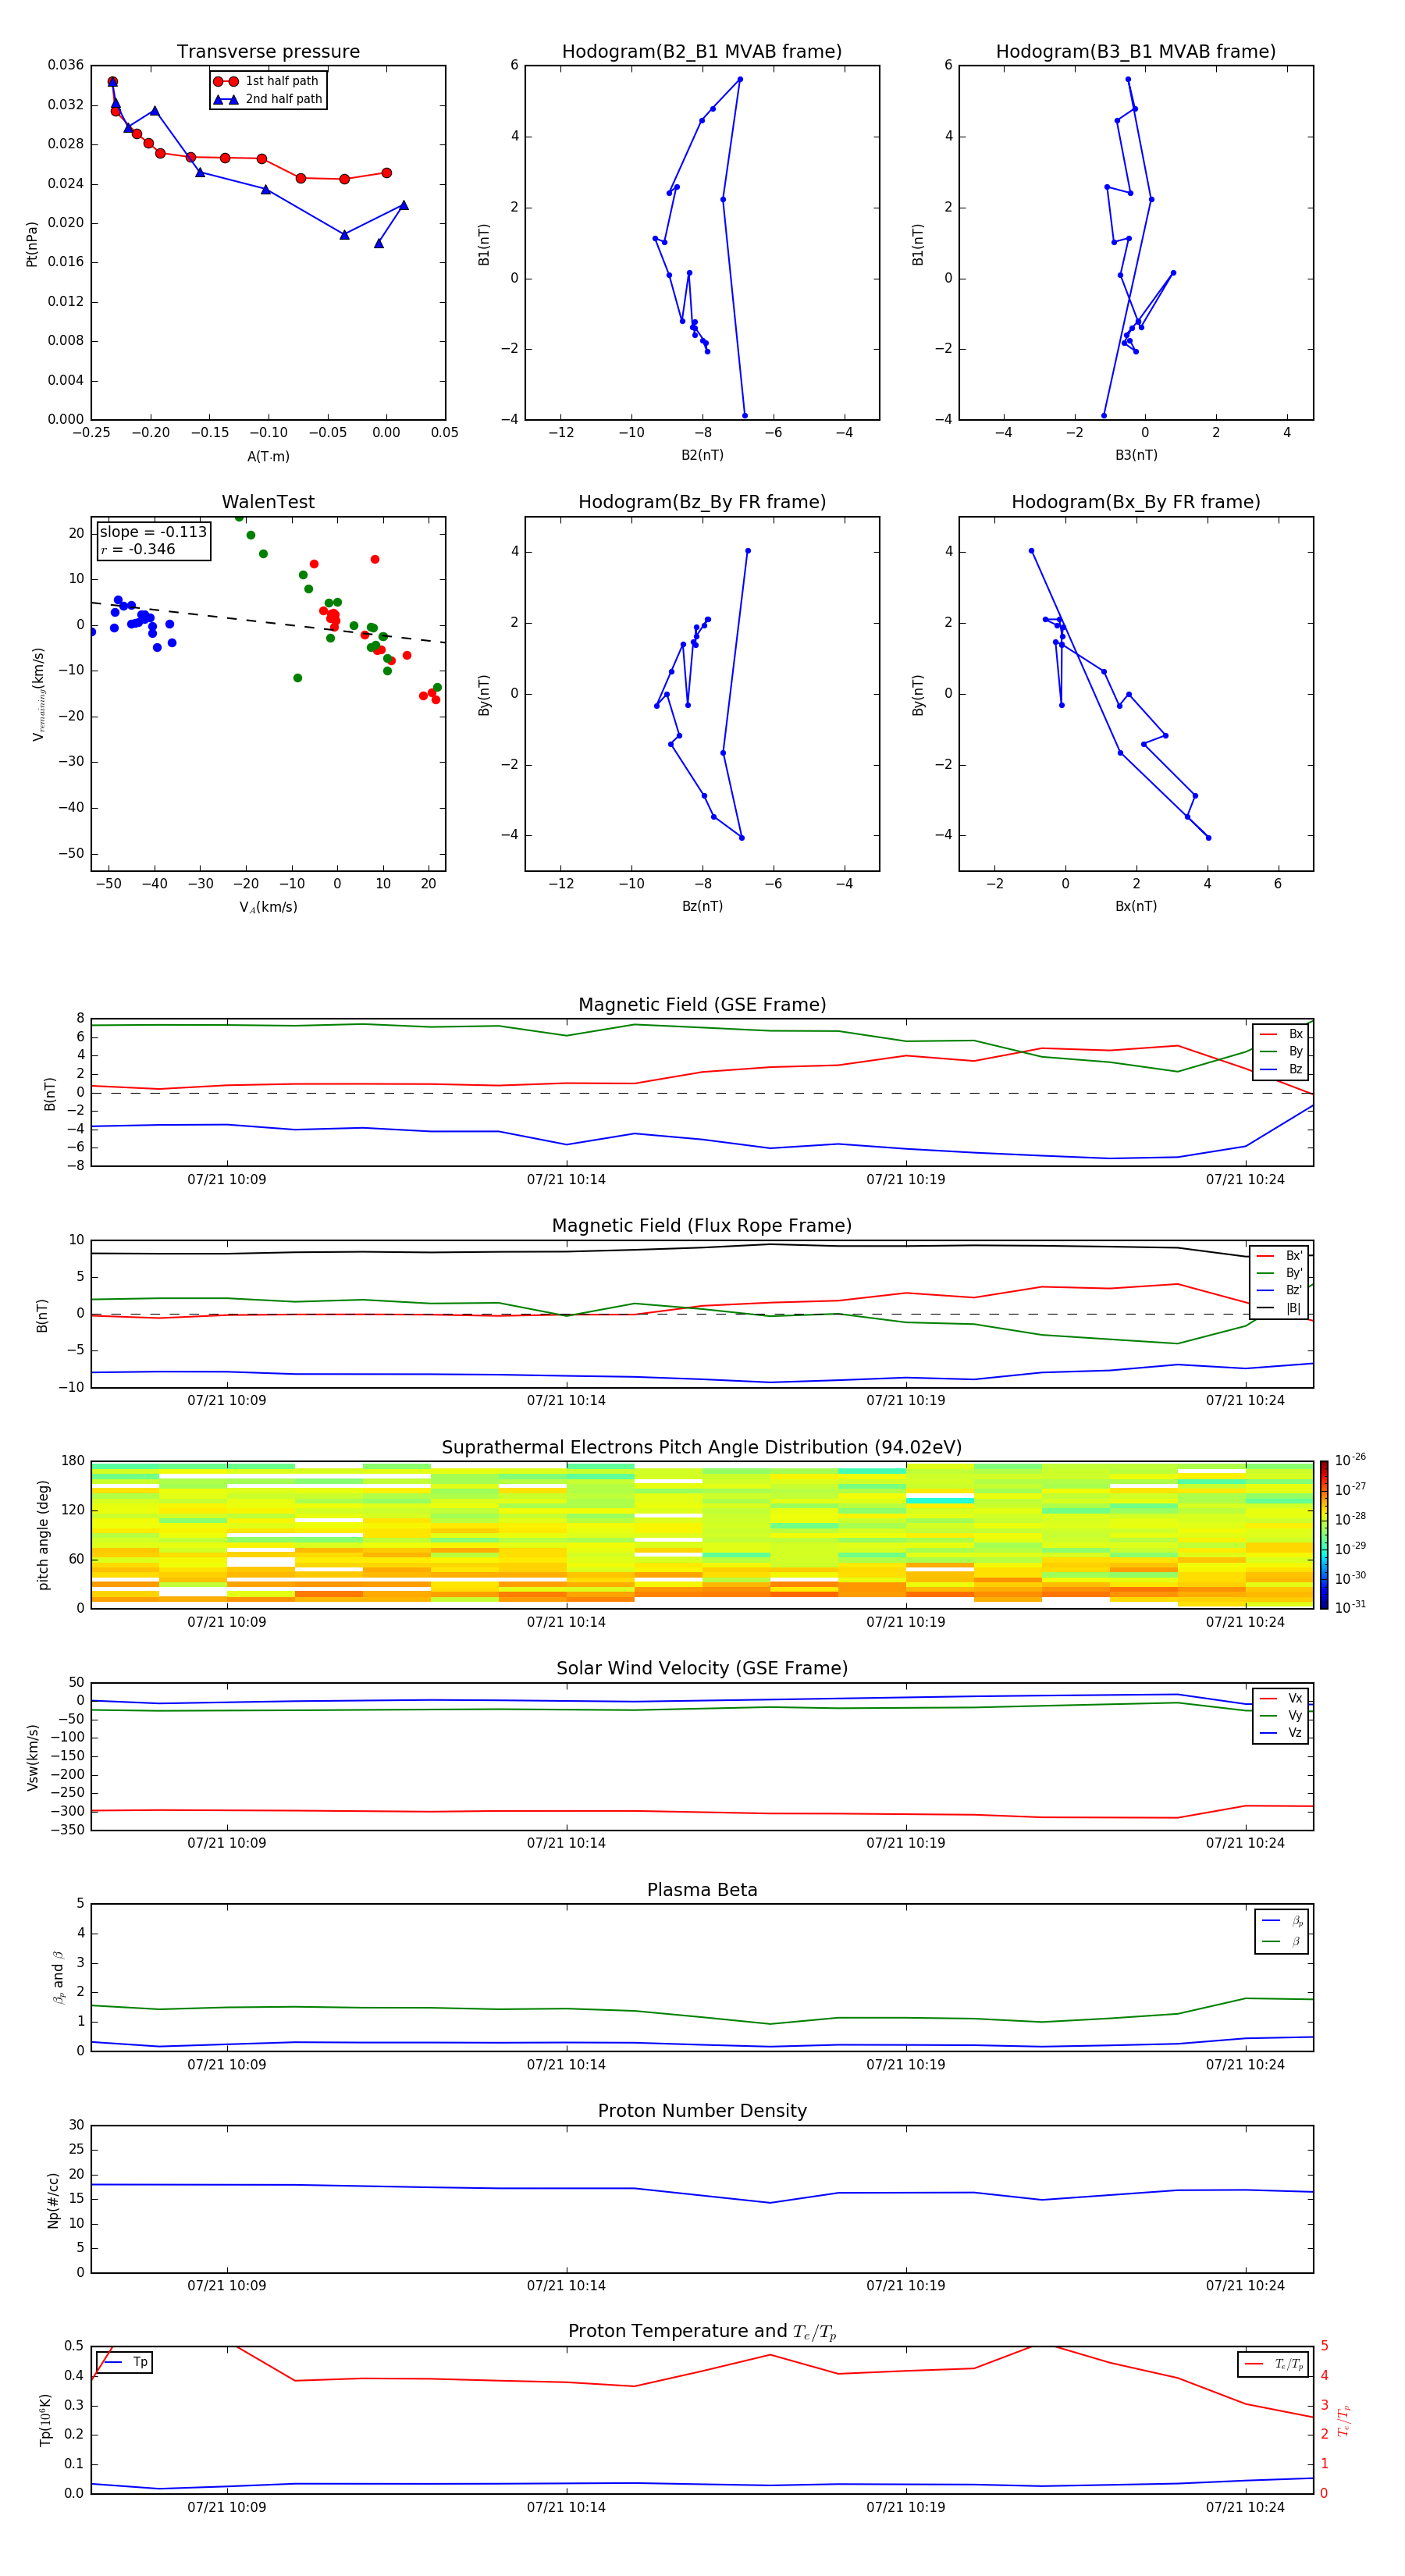Screen dimensions: 1405x2576
Task: Click the 'r = -0.346' annotation
Action: click(138, 549)
